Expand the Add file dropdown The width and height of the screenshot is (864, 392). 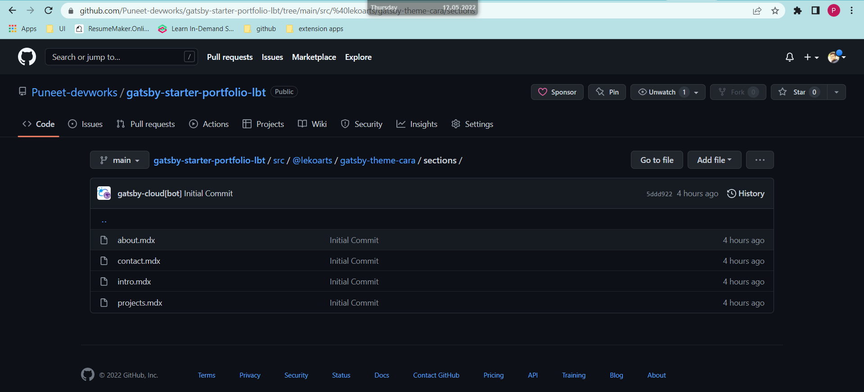[714, 160]
